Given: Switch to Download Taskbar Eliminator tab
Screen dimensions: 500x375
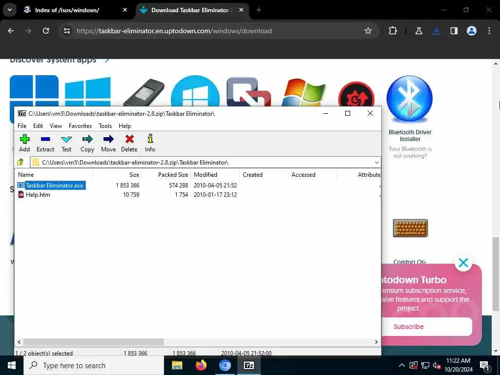Looking at the screenshot, I should coord(192,10).
